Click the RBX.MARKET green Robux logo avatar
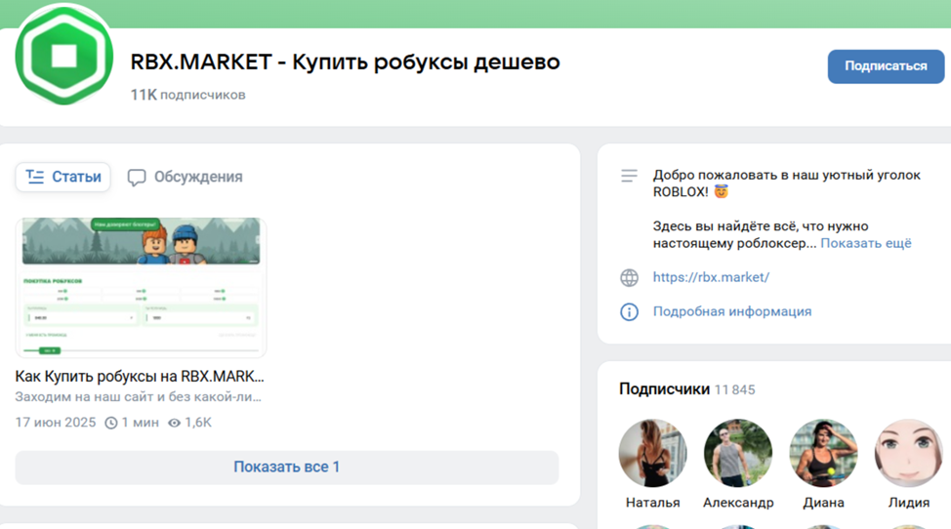Screen dimensions: 951x529 pos(64,56)
